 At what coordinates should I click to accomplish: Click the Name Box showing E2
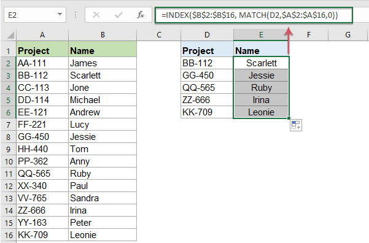click(35, 15)
